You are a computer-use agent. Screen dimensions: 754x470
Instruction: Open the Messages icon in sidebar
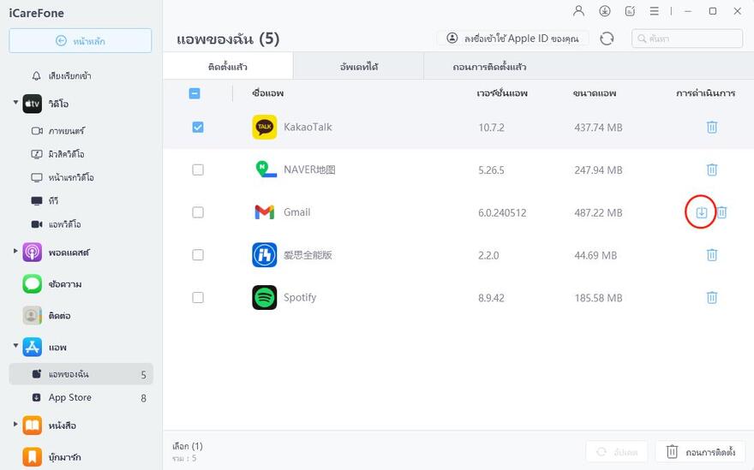click(x=33, y=284)
